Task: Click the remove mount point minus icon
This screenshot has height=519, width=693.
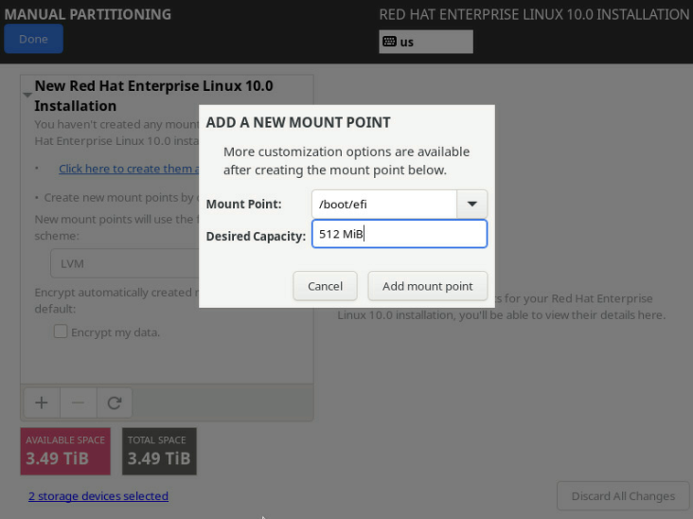Action: [78, 403]
